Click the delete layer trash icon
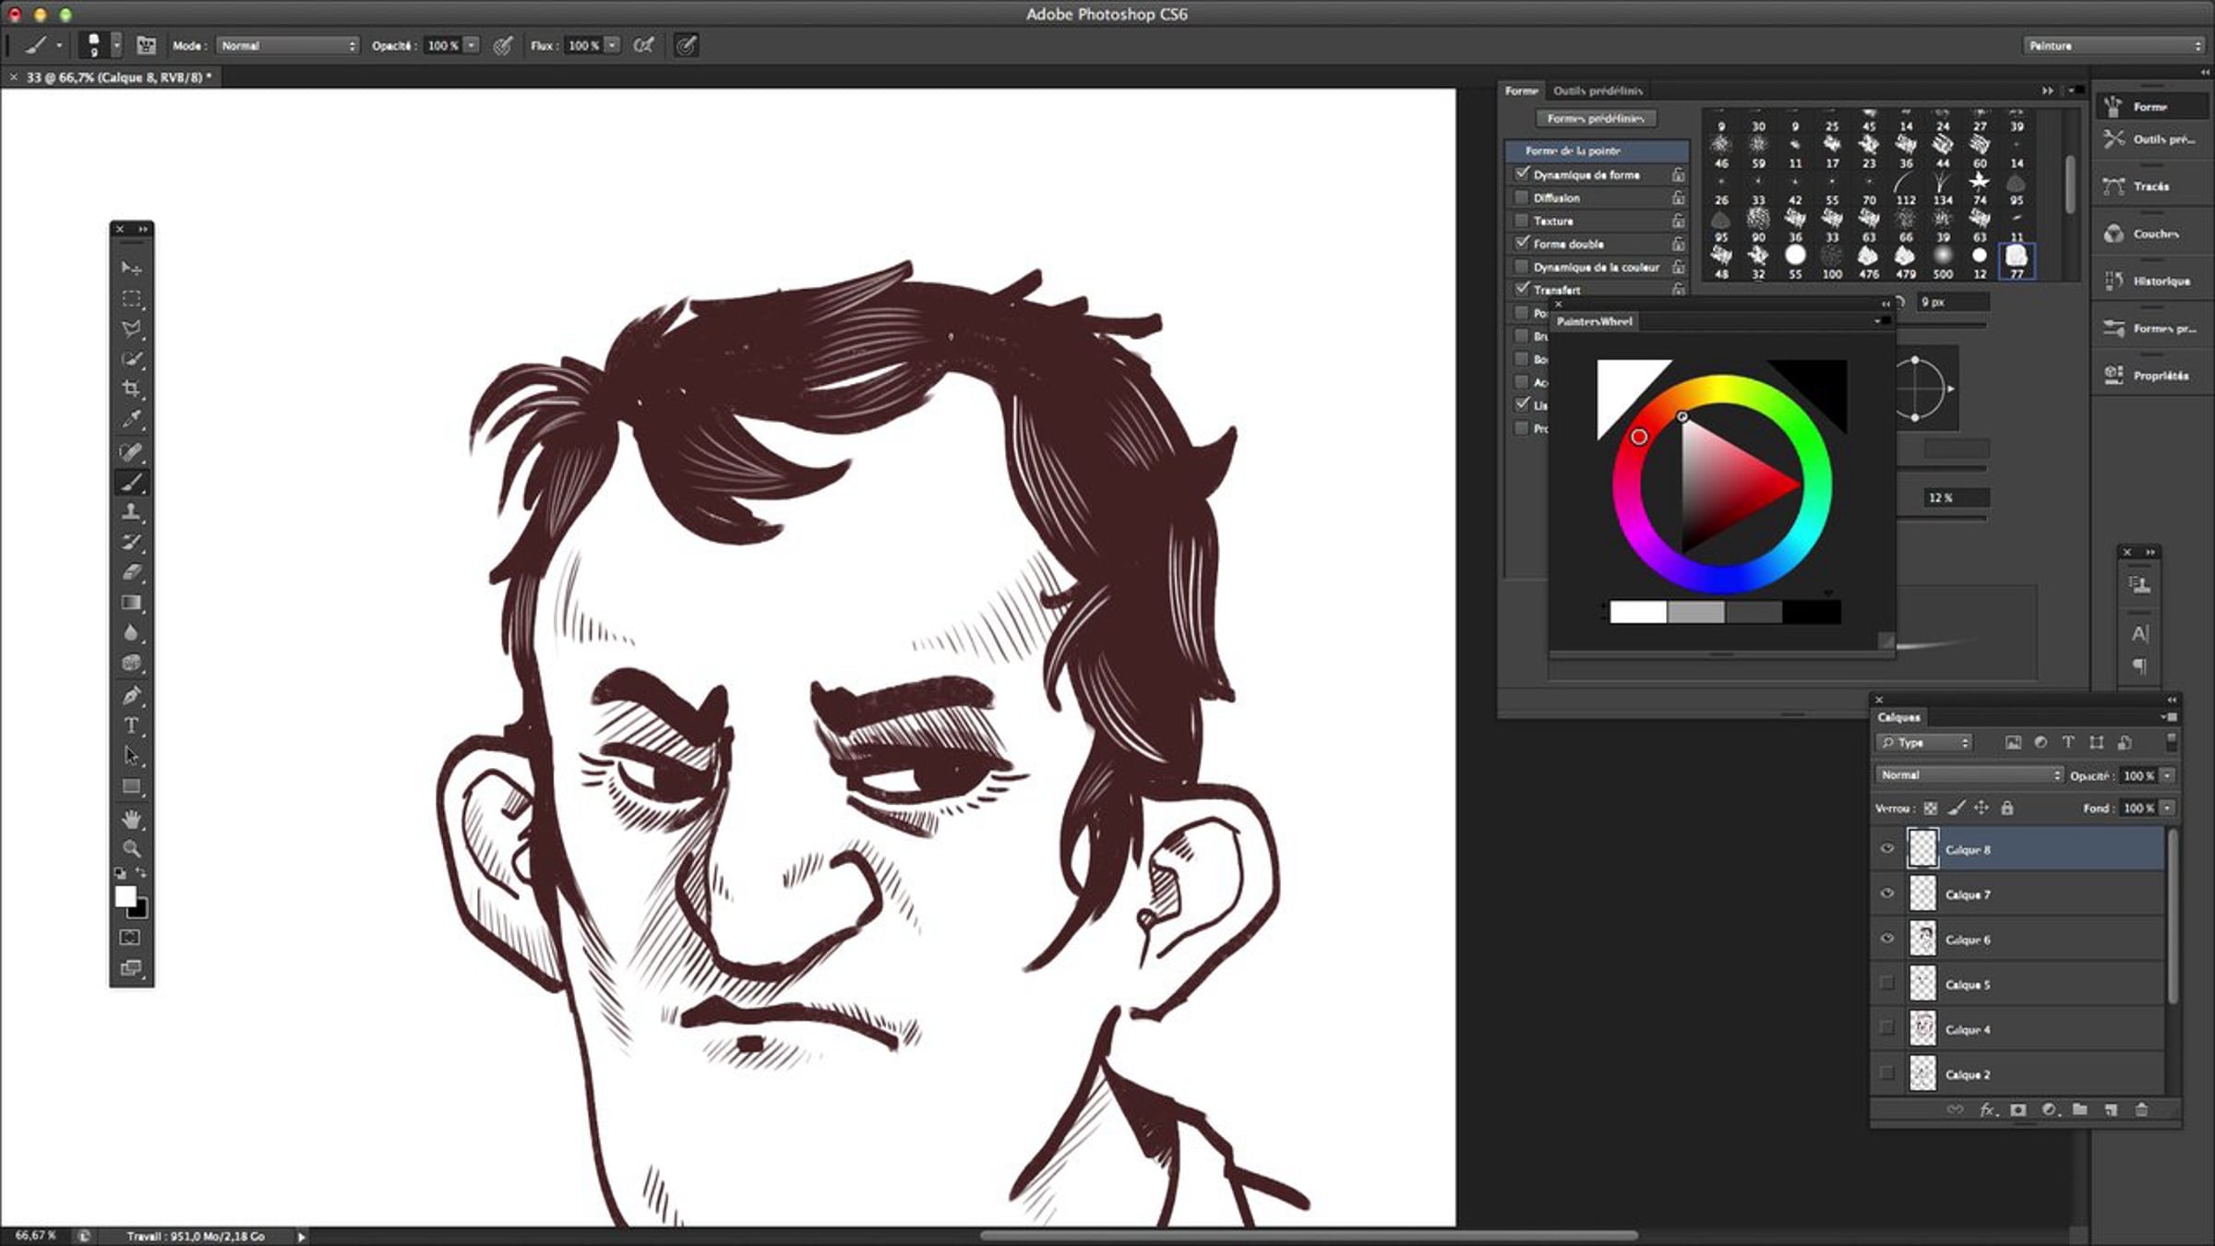Image resolution: width=2215 pixels, height=1246 pixels. pos(2142,1109)
